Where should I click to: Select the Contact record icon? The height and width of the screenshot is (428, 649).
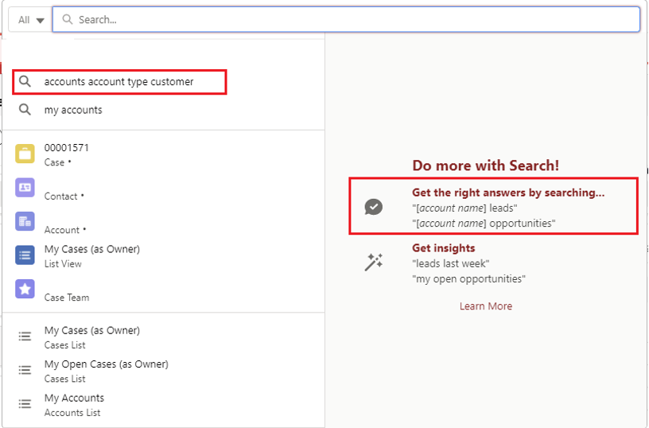(x=25, y=188)
